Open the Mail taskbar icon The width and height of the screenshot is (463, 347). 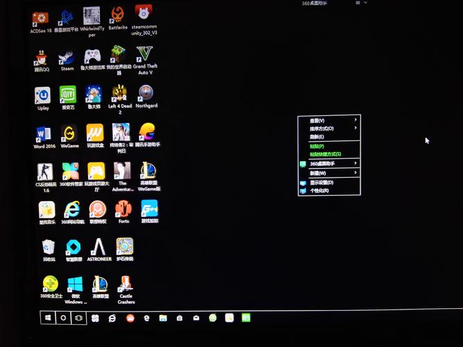tap(196, 318)
